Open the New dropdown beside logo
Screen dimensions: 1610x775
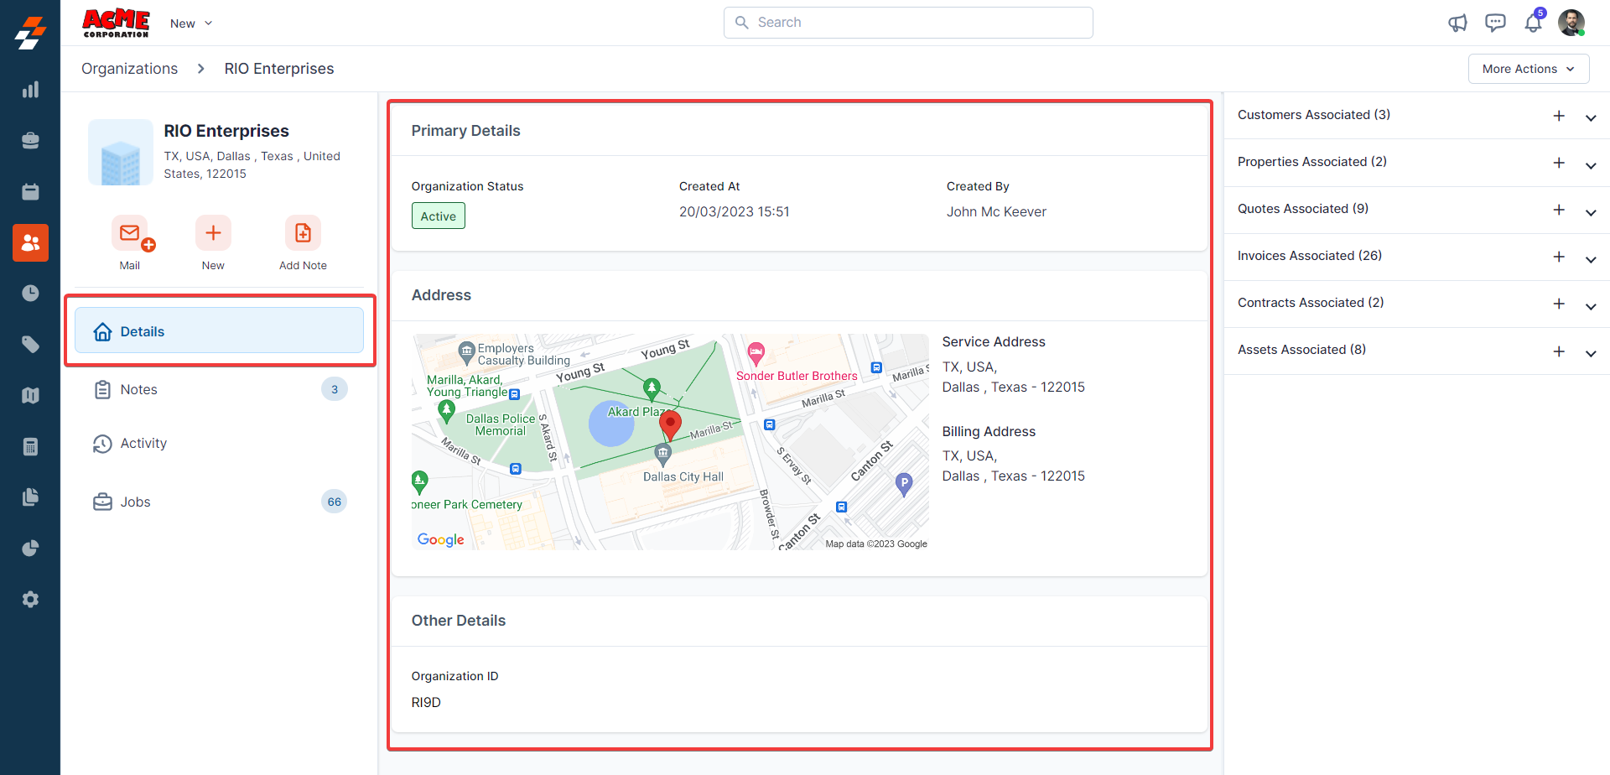tap(191, 23)
